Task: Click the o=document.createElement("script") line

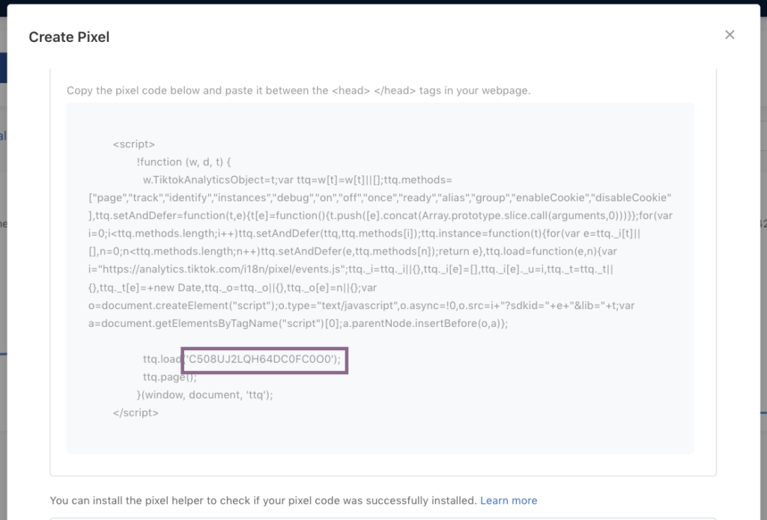Action: (362, 305)
